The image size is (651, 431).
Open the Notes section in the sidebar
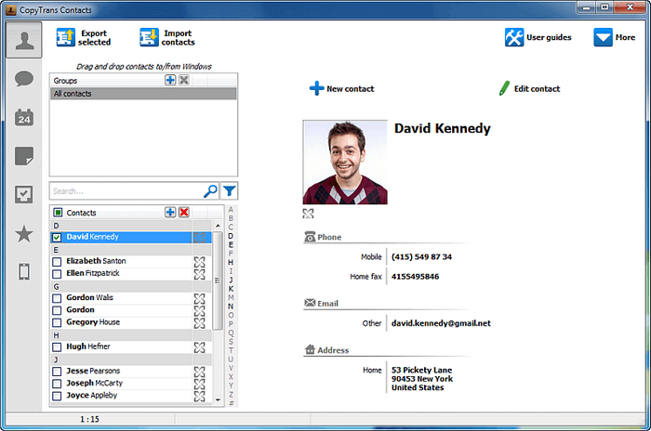[x=24, y=156]
